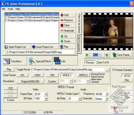Choose the VCD preset

[x=11, y=88]
